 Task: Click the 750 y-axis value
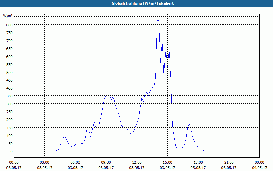pos(10,33)
